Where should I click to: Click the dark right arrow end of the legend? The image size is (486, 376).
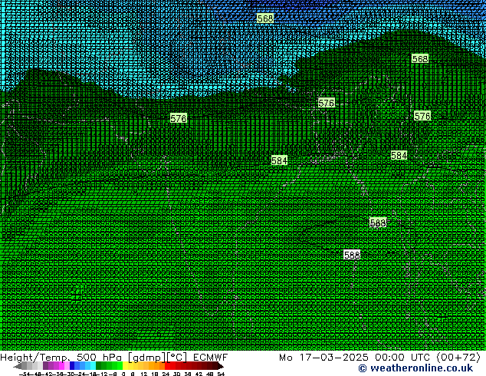[221, 366]
